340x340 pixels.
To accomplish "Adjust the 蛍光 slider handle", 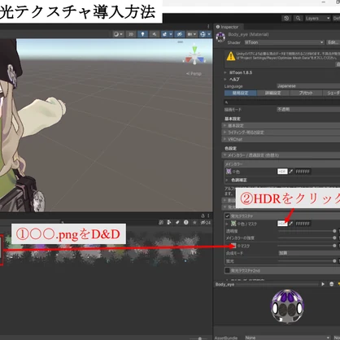I will [x=334, y=261].
